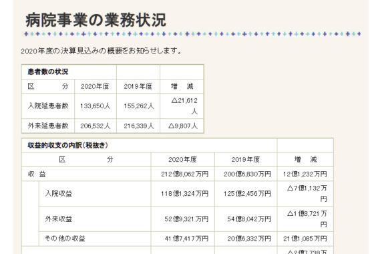Select the sentence 2020年度の決算見込みの概要をお知らせします。
Viewport: 370px width, 254px height.
(102, 51)
